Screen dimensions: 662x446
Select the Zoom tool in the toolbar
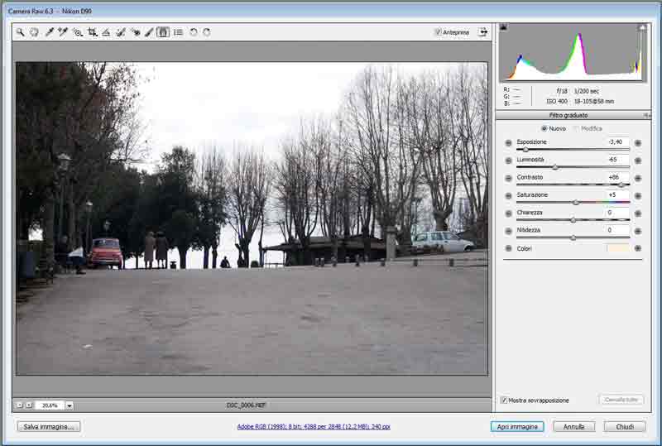coord(20,32)
